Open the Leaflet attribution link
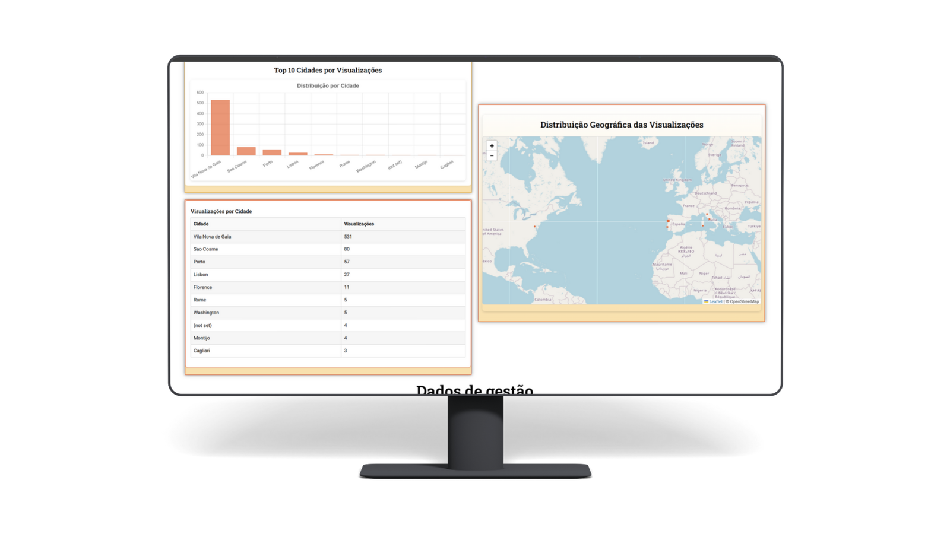Image resolution: width=950 pixels, height=534 pixels. point(715,301)
